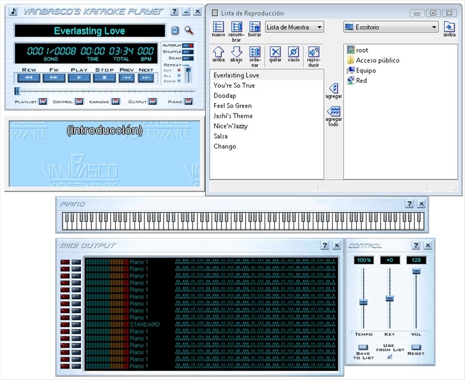Go up a folder with arriba icon
The image size is (465, 380).
point(449,27)
